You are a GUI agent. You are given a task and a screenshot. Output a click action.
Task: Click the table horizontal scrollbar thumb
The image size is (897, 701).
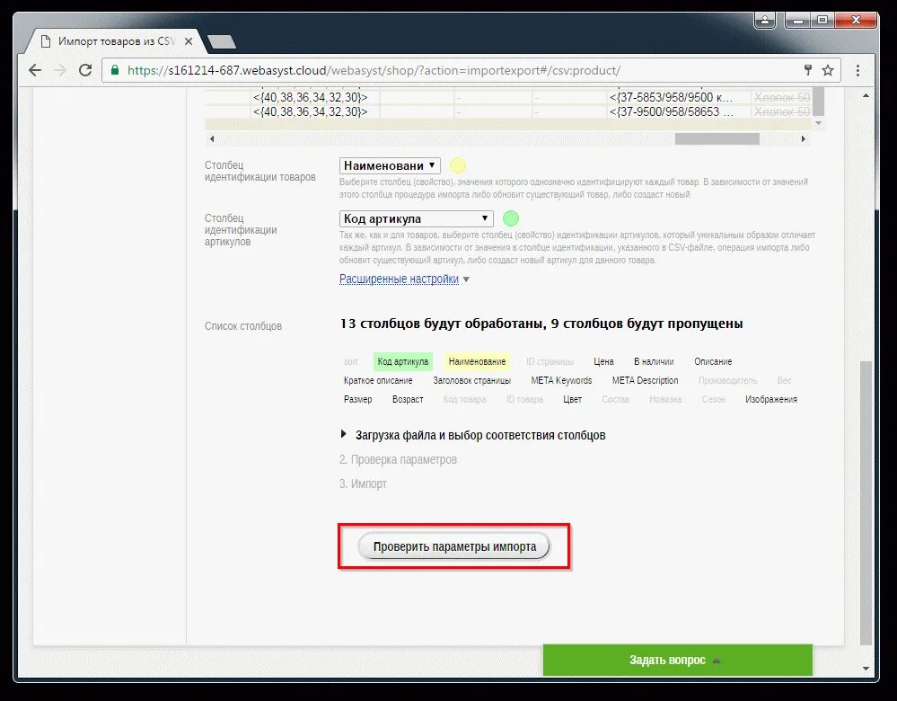(x=717, y=138)
